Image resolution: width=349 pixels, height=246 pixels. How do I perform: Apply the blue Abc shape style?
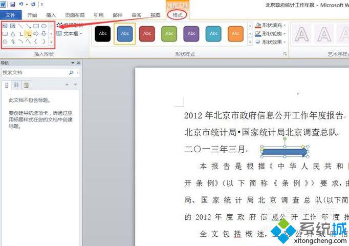(125, 34)
